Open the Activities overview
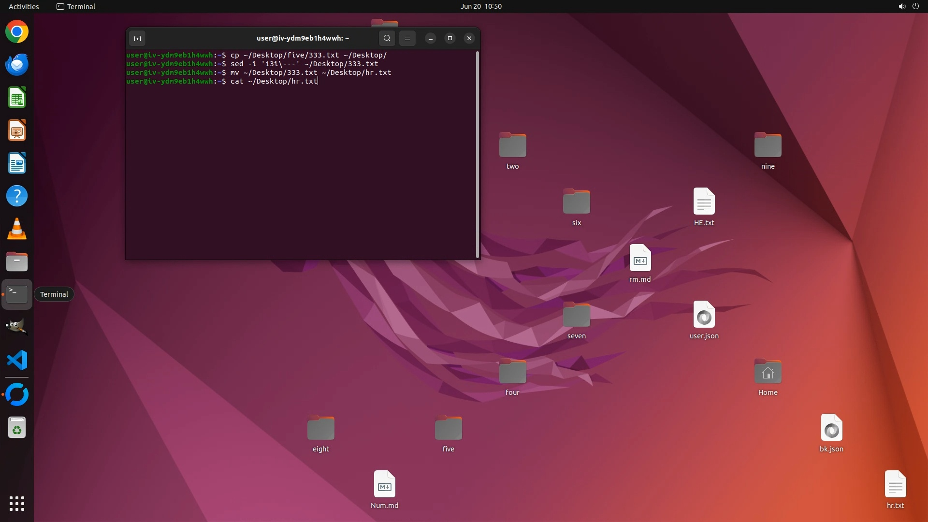The image size is (928, 522). (x=24, y=6)
